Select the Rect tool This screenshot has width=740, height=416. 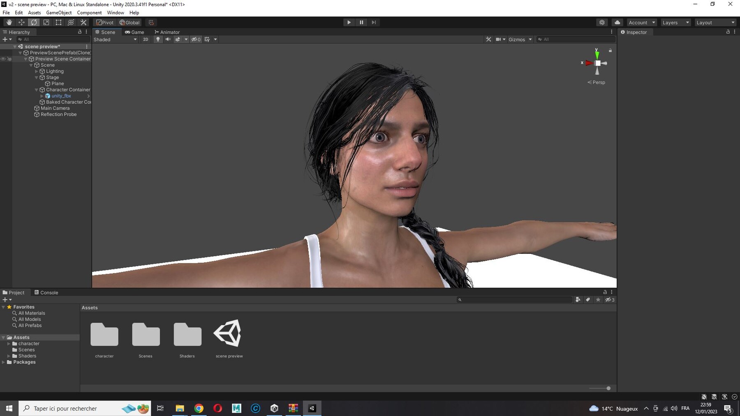click(x=58, y=23)
